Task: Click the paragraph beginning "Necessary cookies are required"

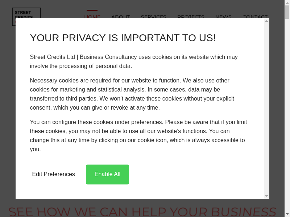Action: 132,94
